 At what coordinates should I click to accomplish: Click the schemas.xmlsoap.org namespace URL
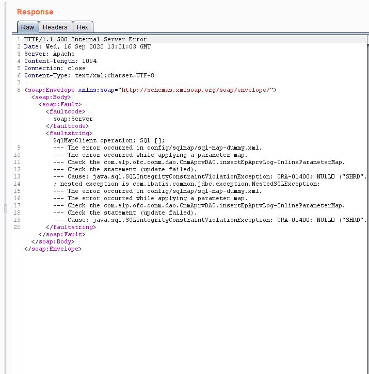point(196,90)
